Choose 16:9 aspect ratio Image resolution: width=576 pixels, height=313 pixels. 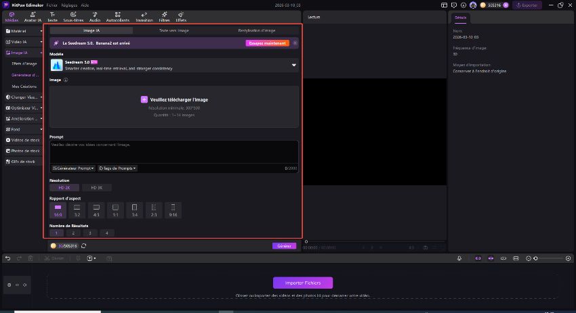tap(58, 210)
